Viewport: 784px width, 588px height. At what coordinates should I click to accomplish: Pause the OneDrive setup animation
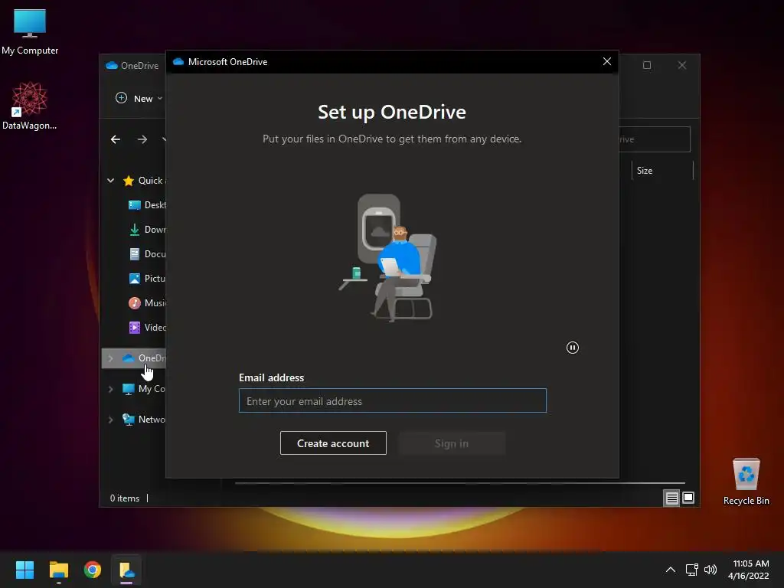coord(573,348)
